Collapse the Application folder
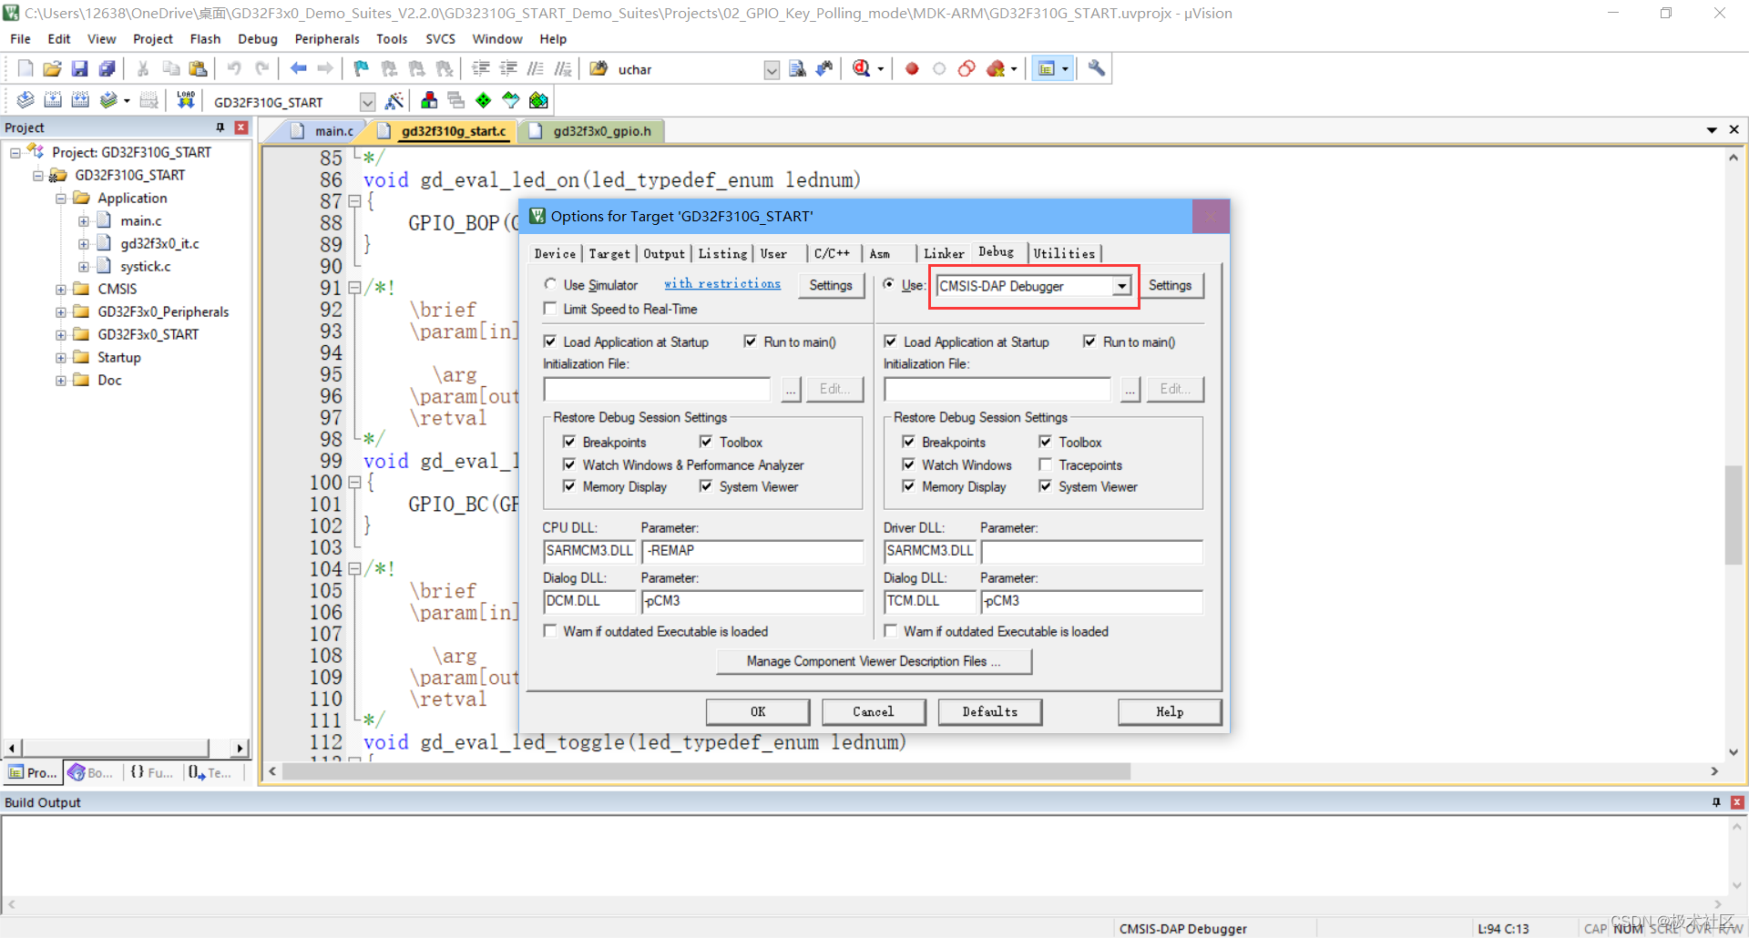The height and width of the screenshot is (938, 1749). 60,198
